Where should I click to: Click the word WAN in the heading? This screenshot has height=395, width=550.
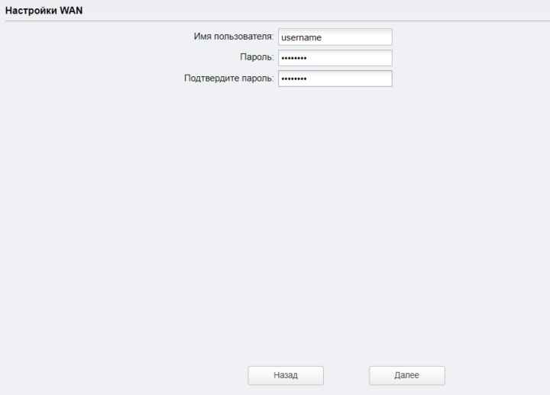(x=71, y=11)
